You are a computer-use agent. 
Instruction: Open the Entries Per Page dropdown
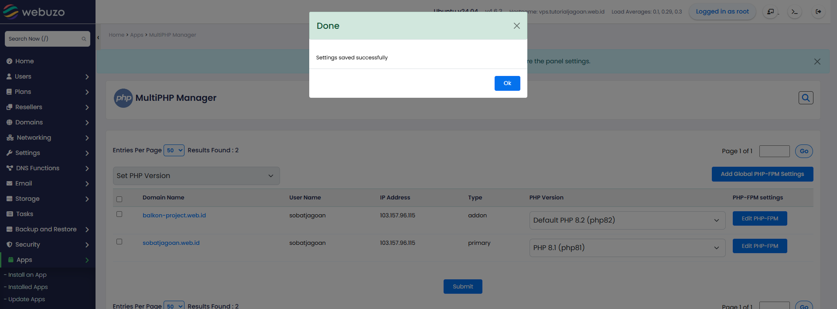174,150
